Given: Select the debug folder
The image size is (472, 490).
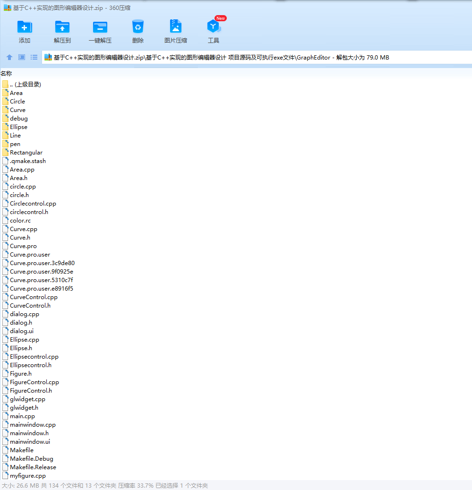Looking at the screenshot, I should coord(15,119).
